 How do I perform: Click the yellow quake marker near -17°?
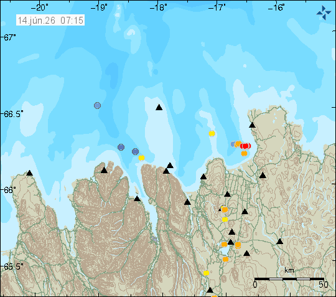tap(212, 134)
